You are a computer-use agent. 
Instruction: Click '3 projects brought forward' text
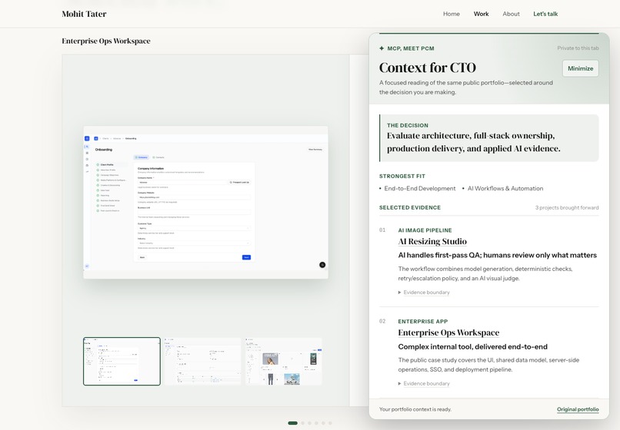tap(567, 207)
